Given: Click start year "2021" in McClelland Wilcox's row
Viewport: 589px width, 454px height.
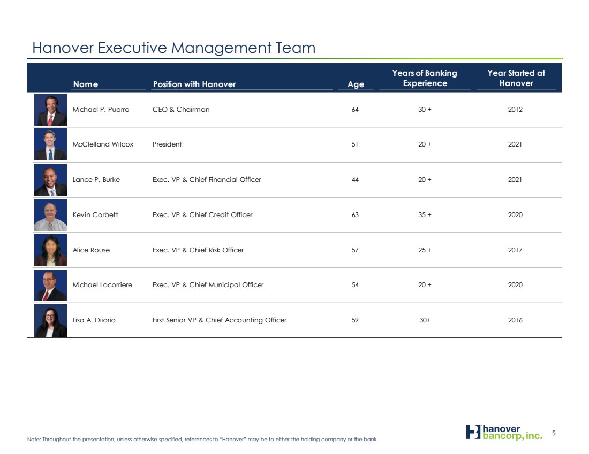Looking at the screenshot, I should 515,144.
